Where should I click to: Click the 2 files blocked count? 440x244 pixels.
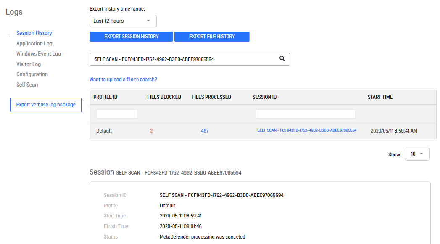point(151,130)
